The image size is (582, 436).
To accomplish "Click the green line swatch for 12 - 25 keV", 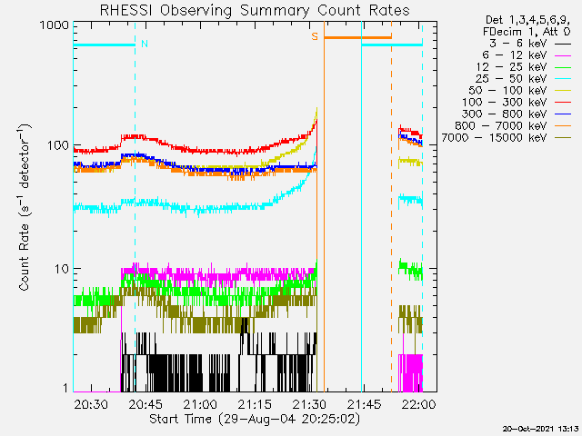I will [x=563, y=67].
